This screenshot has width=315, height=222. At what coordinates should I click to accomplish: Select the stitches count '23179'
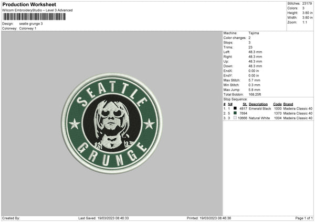pyautogui.click(x=307, y=4)
